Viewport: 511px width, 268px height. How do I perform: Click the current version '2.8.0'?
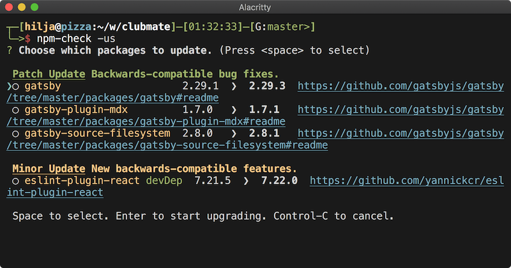[197, 133]
